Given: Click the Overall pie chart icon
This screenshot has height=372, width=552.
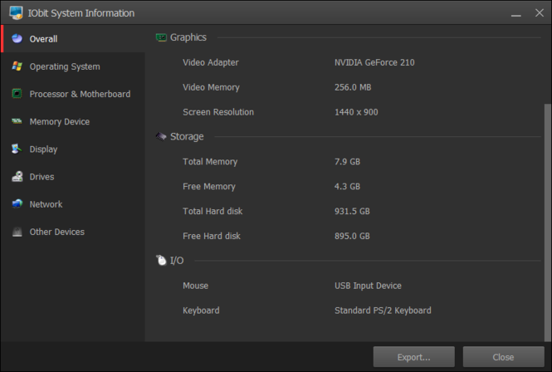Looking at the screenshot, I should pos(17,38).
